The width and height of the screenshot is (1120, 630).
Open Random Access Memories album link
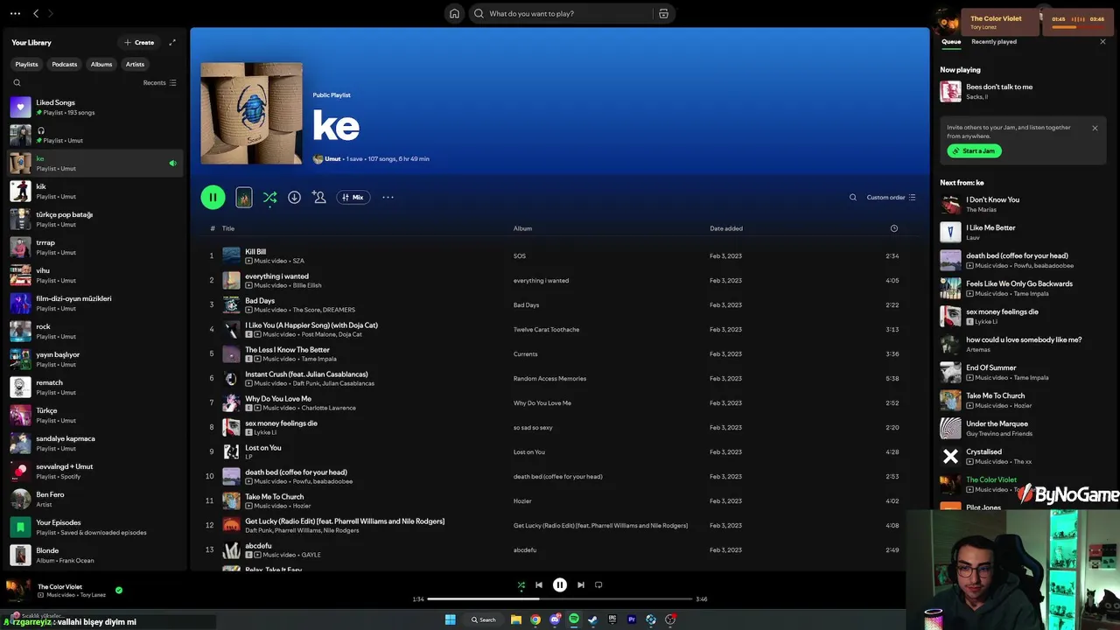coord(549,378)
